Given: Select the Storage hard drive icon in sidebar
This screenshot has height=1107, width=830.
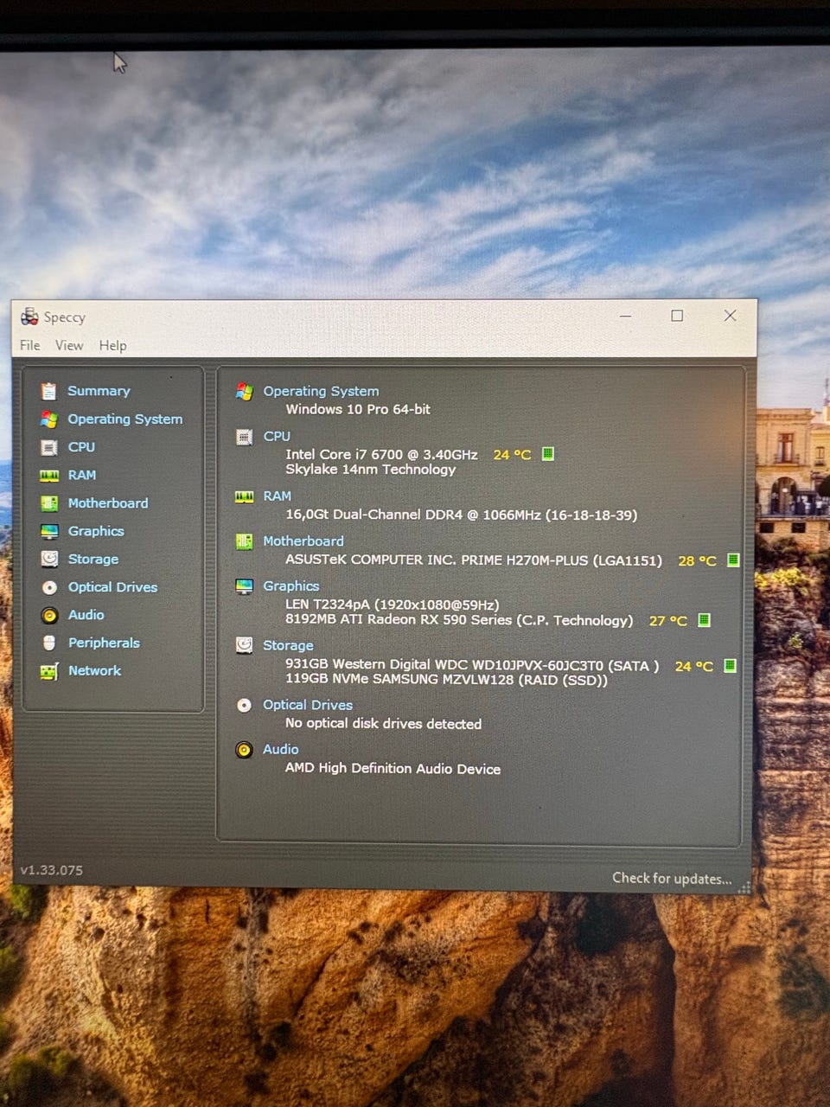Looking at the screenshot, I should tap(49, 559).
